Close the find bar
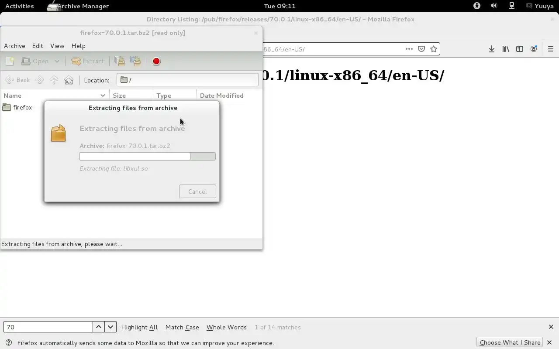The image size is (559, 349). click(x=551, y=327)
